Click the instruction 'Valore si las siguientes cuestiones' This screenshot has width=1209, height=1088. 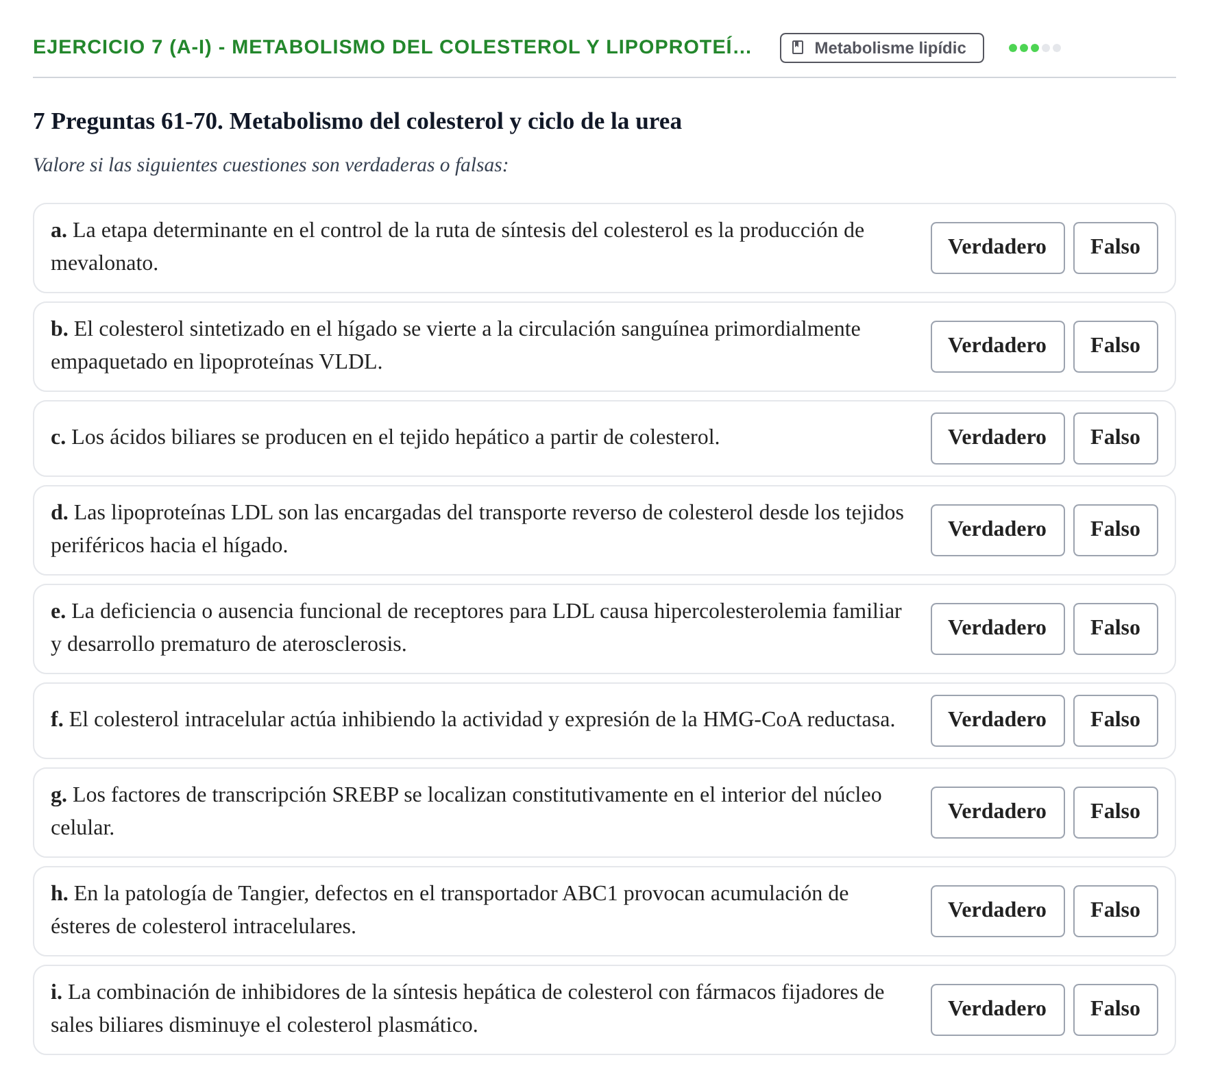tap(271, 165)
